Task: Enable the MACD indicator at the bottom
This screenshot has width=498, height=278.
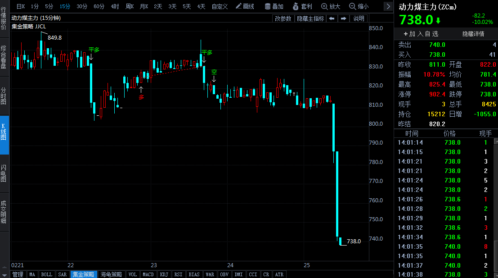Action: [x=148, y=274]
